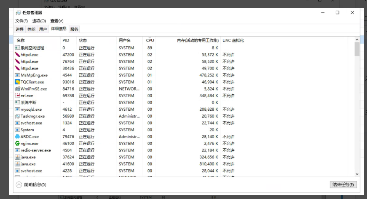Click java.exe icon with PID 41600
Image resolution: width=367 pixels, height=199 pixels.
click(x=17, y=164)
